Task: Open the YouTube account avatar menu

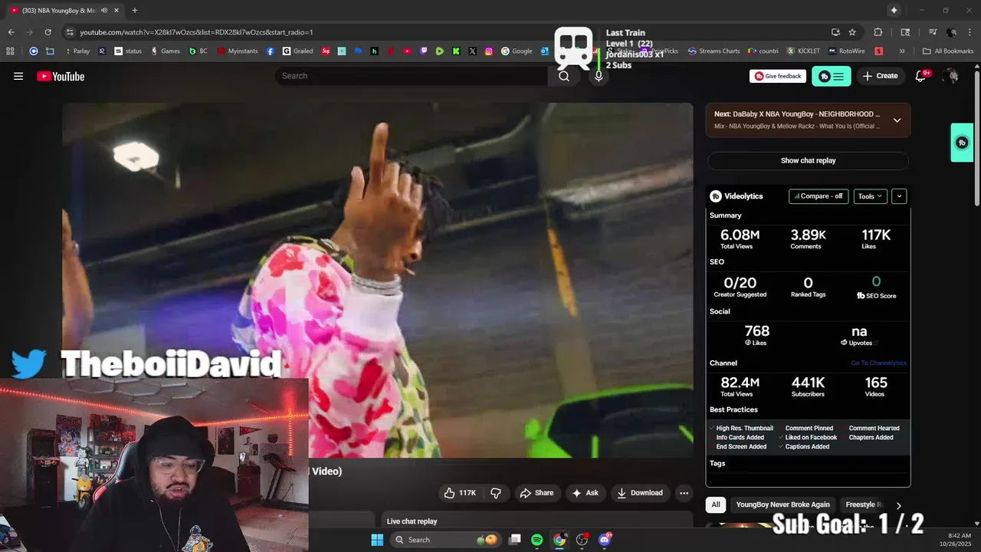Action: click(x=951, y=76)
